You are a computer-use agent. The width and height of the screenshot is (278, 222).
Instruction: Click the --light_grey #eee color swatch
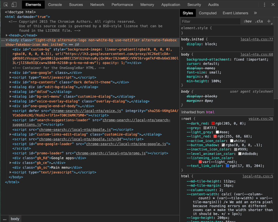pos(218,132)
